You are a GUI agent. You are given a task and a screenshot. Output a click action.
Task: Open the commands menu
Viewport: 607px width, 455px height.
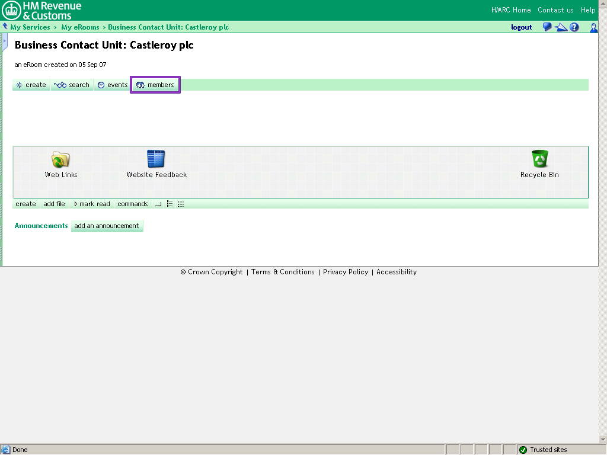[132, 204]
